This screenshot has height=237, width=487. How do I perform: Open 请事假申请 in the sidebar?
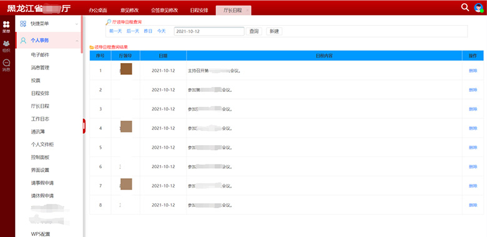[42, 183]
